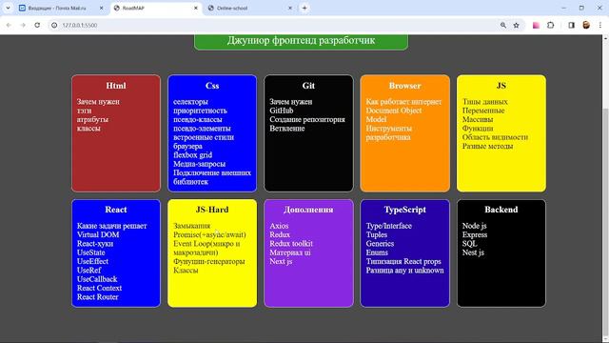Click 'GitHub' in the Git card

click(282, 111)
